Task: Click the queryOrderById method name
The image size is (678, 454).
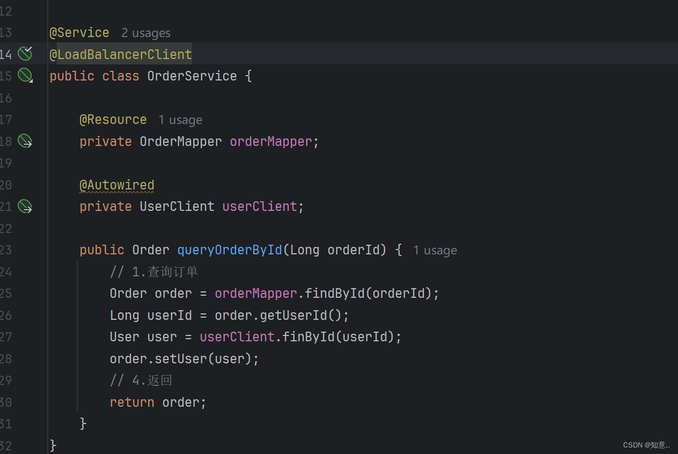Action: click(230, 250)
